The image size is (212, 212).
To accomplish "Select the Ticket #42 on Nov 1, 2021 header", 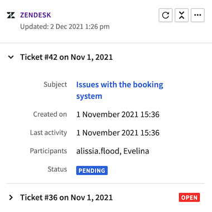I will click(66, 57).
